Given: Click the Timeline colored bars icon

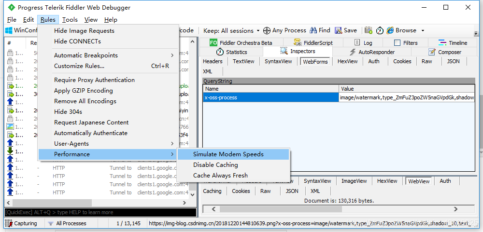Looking at the screenshot, I should point(442,43).
